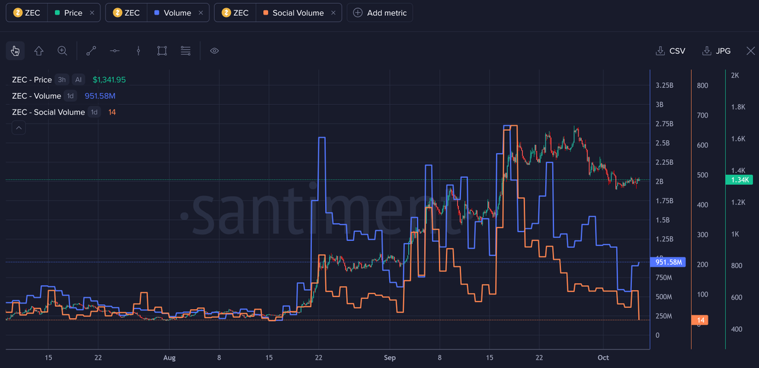Click the ZEC - Volume legend label
Viewport: 759px width, 368px height.
[37, 96]
